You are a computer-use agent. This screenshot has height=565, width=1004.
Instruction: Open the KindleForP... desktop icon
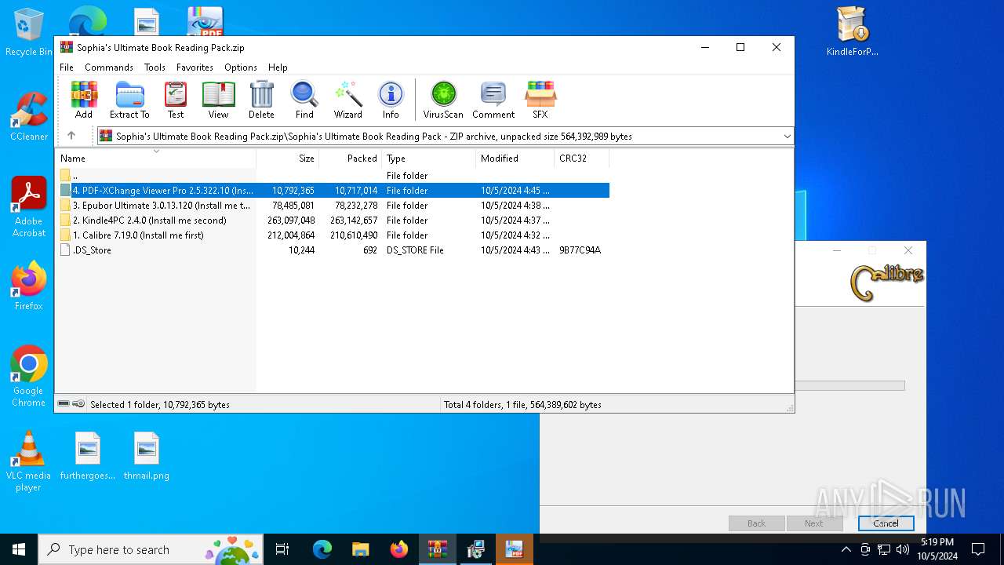click(x=853, y=32)
